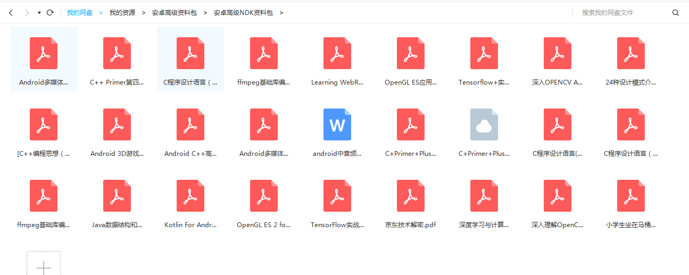689x275 pixels.
Task: Click the file name android中音频...
Action: coord(337,154)
